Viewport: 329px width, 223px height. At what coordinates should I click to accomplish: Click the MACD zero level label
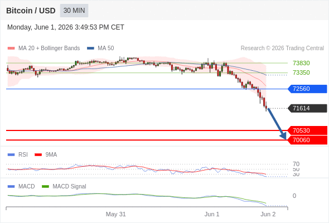click(294, 196)
